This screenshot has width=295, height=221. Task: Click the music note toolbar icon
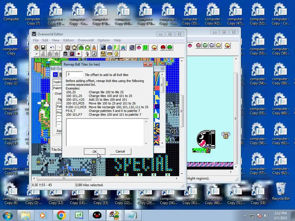(94, 54)
